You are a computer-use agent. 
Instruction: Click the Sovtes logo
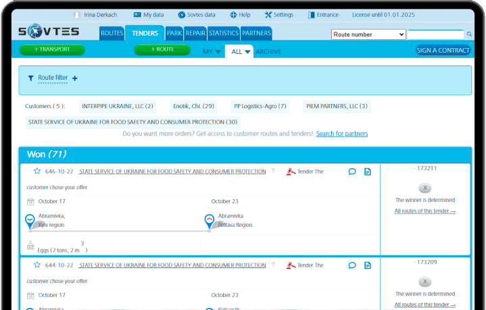click(49, 31)
